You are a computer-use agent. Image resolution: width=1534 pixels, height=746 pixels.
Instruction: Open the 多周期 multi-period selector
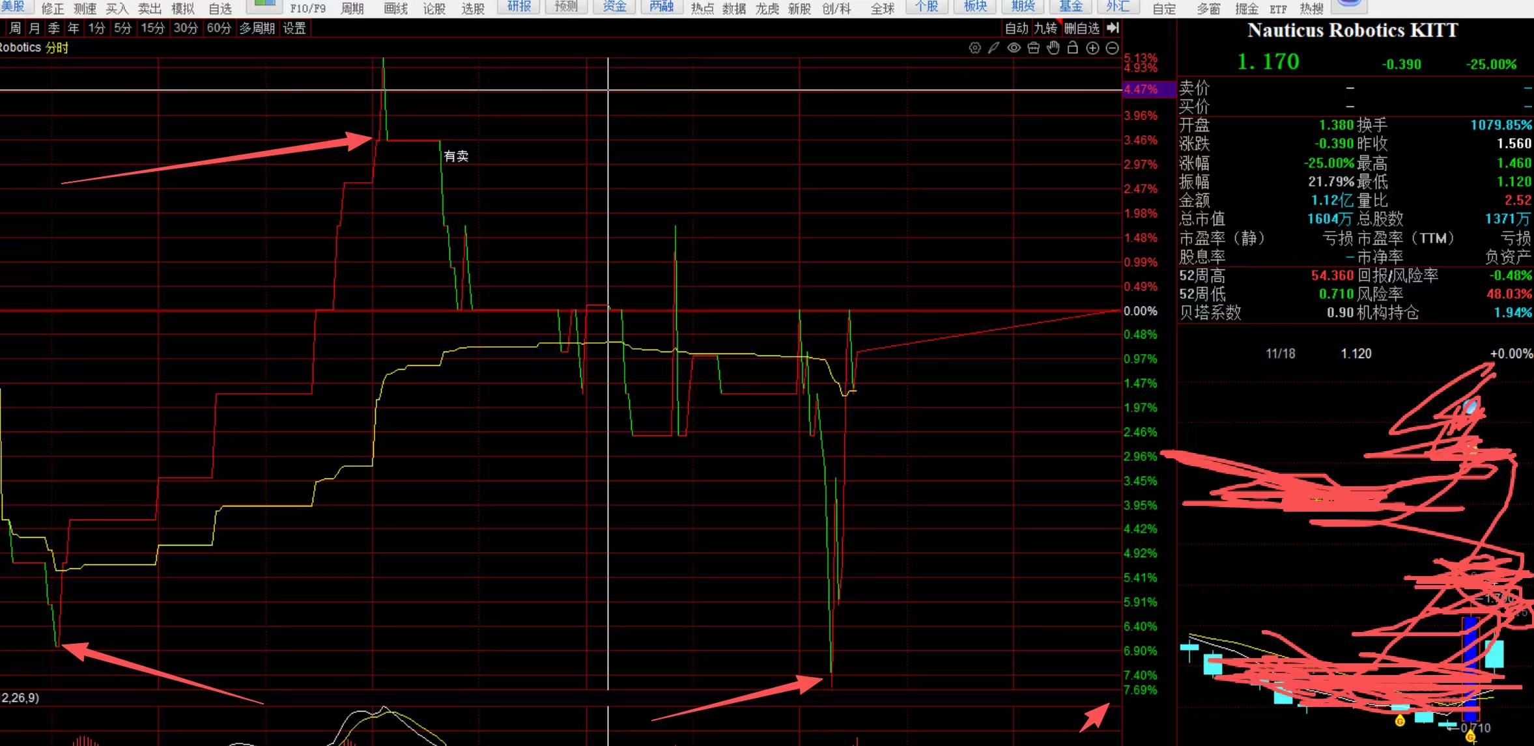[x=257, y=28]
